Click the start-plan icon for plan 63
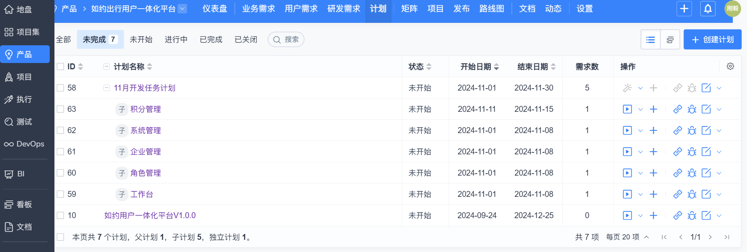Viewport: 747px width, 252px height. coord(627,109)
